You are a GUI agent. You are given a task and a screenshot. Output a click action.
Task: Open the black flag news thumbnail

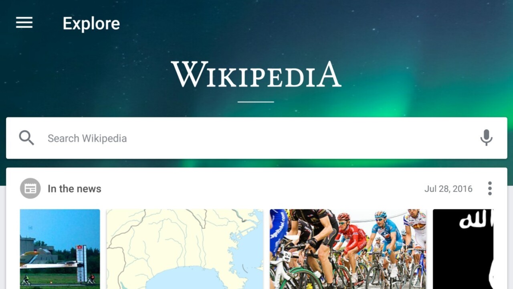[x=463, y=249]
